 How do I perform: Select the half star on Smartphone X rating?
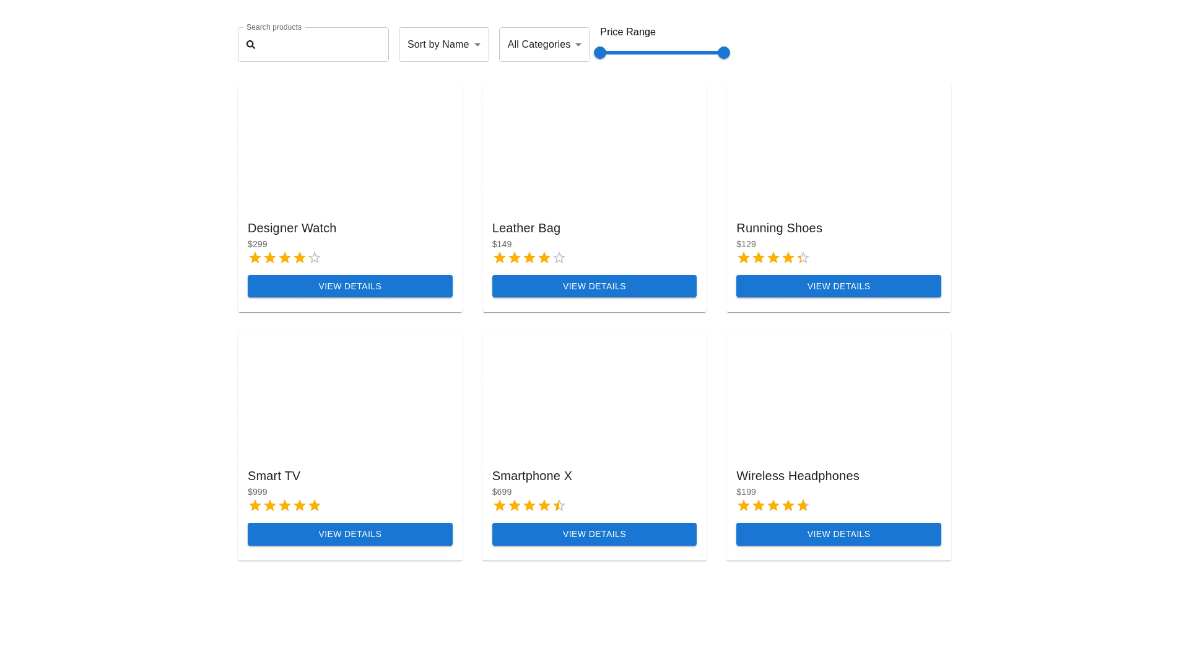(x=559, y=505)
